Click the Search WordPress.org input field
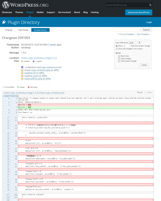This screenshot has height=201, width=161. (x=128, y=5)
